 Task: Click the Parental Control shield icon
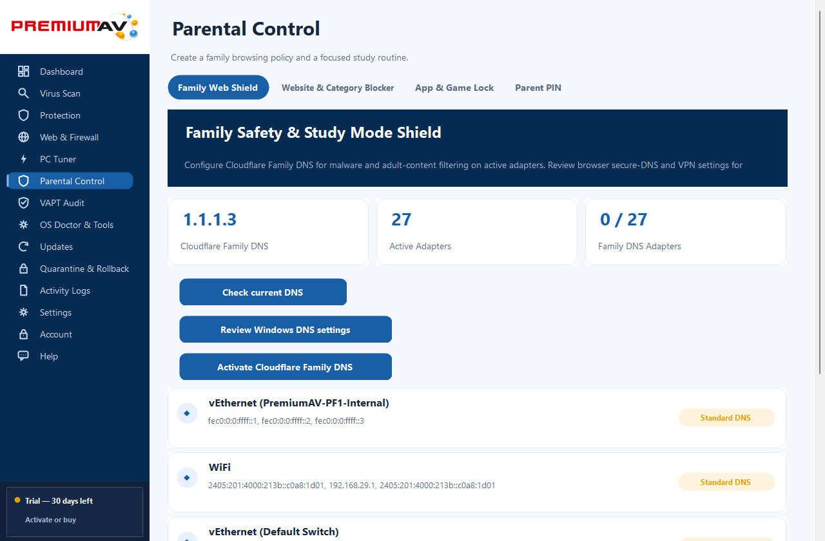(x=24, y=181)
